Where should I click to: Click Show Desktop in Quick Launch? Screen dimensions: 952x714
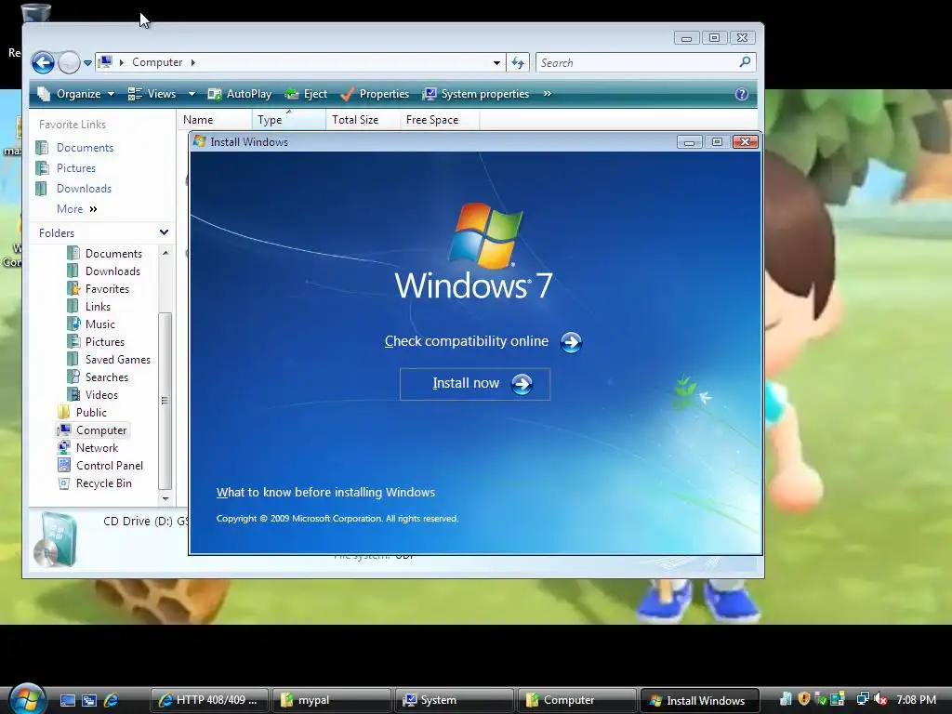pos(67,701)
